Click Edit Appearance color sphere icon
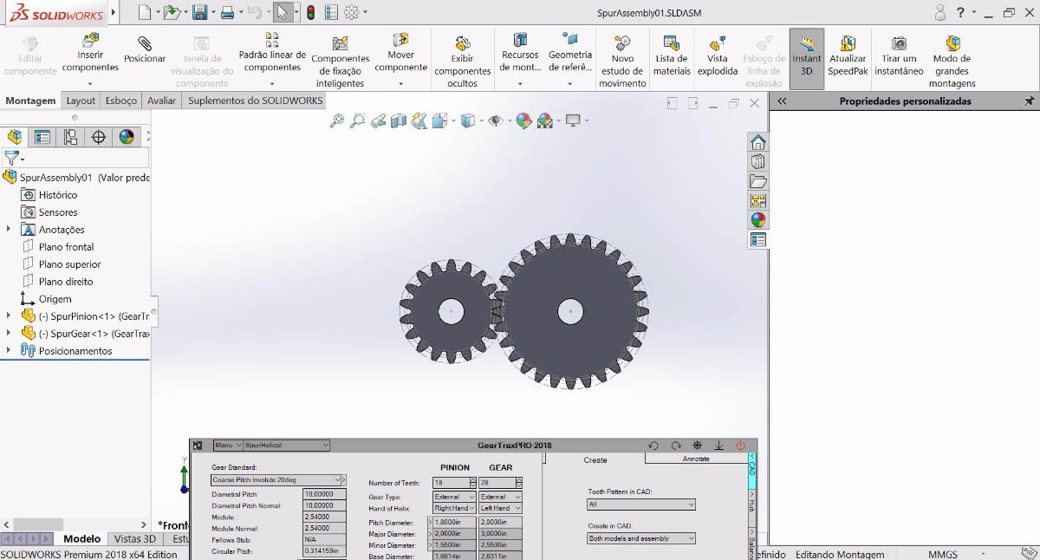The width and height of the screenshot is (1040, 560). click(523, 121)
